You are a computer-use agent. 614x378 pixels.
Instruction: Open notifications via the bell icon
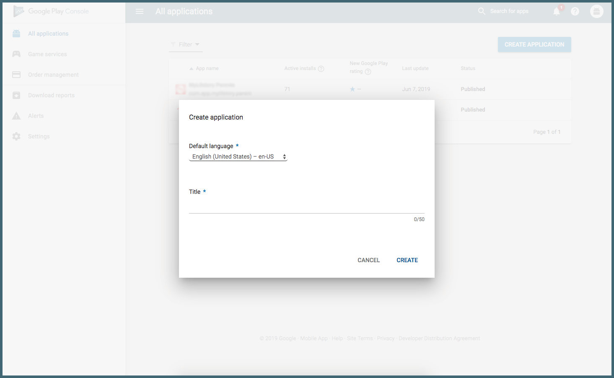click(556, 11)
